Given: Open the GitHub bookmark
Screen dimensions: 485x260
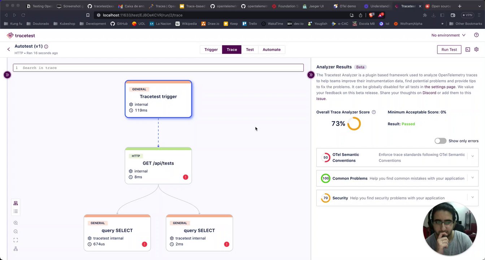Looking at the screenshot, I should pos(119,24).
